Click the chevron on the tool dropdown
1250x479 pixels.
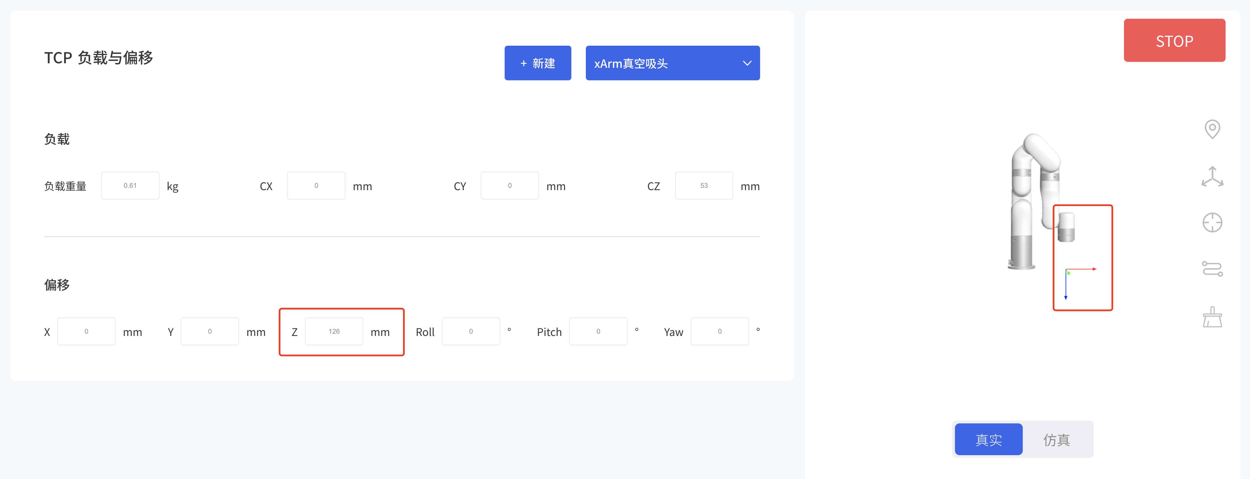pyautogui.click(x=746, y=63)
